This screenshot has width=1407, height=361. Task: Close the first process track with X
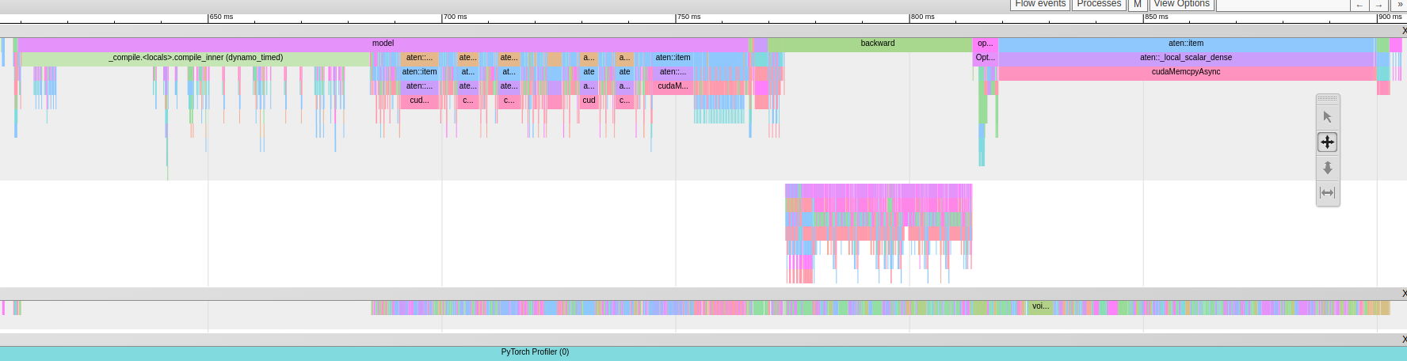point(1404,31)
